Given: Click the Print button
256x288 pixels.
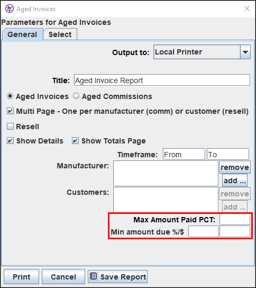Looking at the screenshot, I should point(22,276).
